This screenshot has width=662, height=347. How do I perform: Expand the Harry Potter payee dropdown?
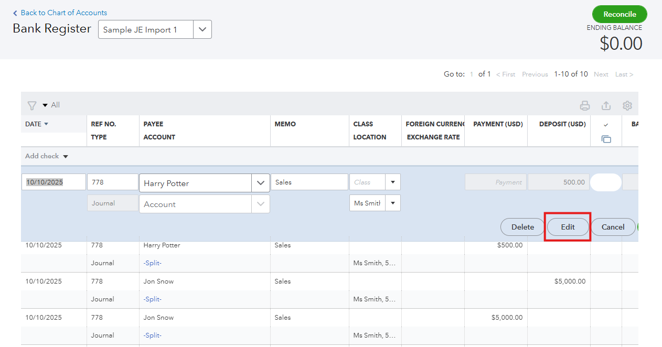pos(260,183)
